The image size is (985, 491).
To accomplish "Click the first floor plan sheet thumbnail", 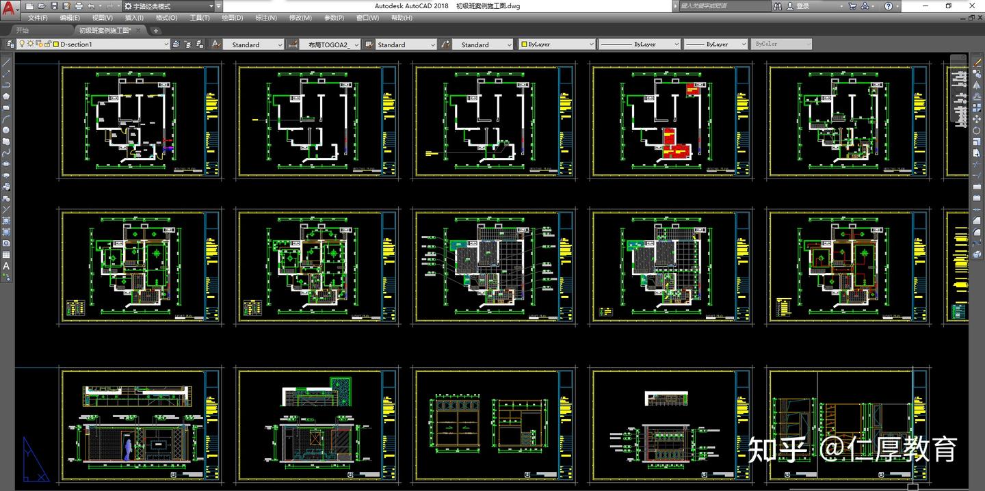I will pos(140,120).
